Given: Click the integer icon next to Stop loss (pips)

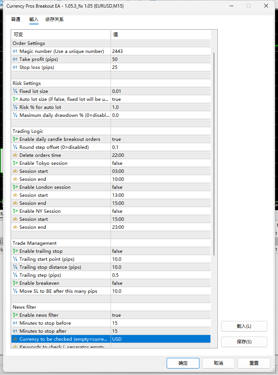Looking at the screenshot, I should (x=15, y=67).
